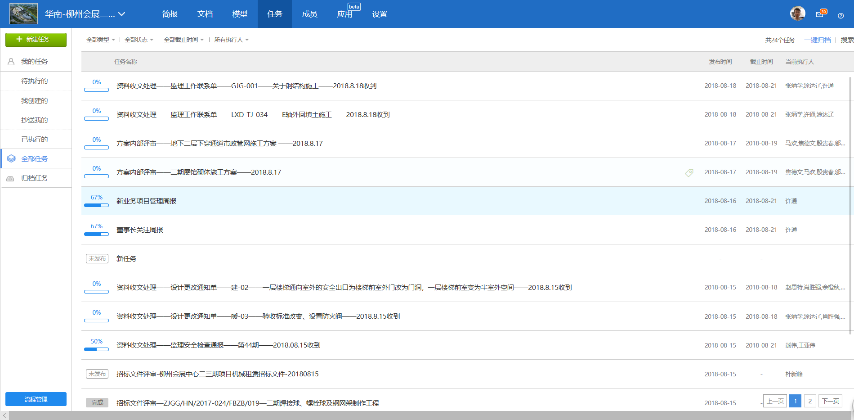The height and width of the screenshot is (420, 854).
Task: Open the message notifications envelope icon
Action: tap(819, 14)
